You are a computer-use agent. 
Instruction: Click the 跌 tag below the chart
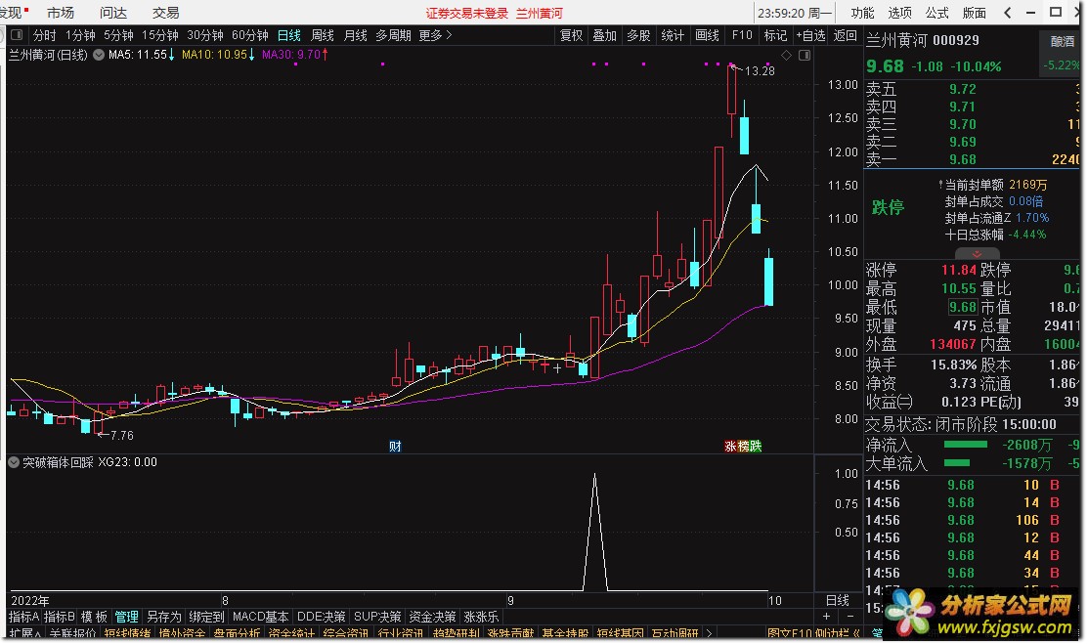tap(755, 447)
